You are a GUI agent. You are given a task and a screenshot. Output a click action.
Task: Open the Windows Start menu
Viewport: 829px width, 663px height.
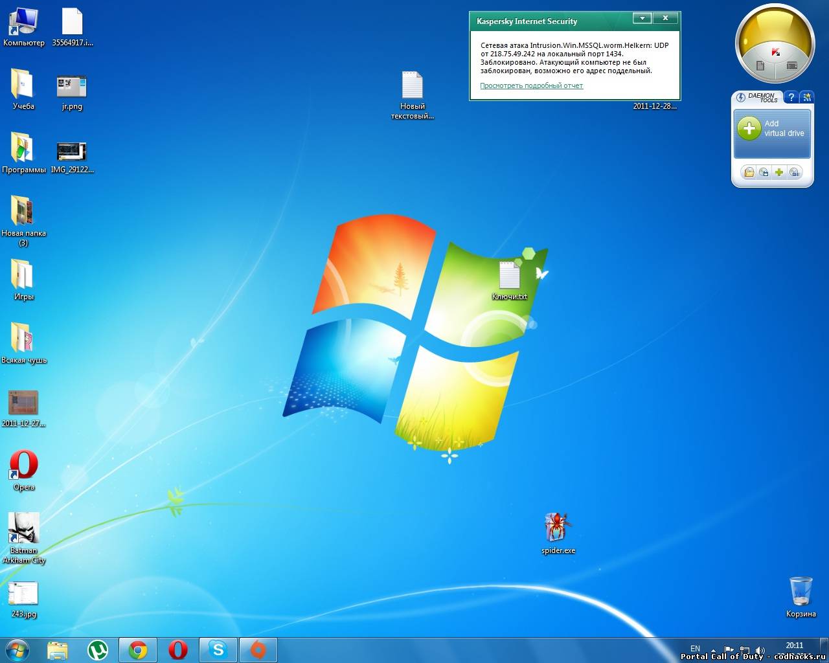[17, 649]
